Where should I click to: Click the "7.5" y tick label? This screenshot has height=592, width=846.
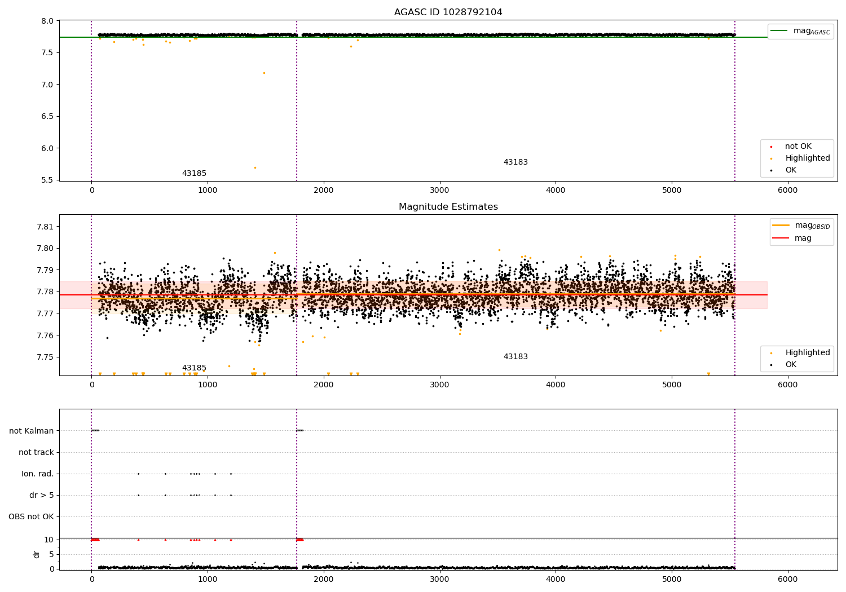click(47, 53)
